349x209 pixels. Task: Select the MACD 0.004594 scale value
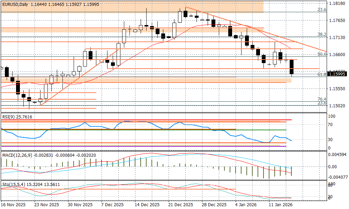click(x=337, y=154)
